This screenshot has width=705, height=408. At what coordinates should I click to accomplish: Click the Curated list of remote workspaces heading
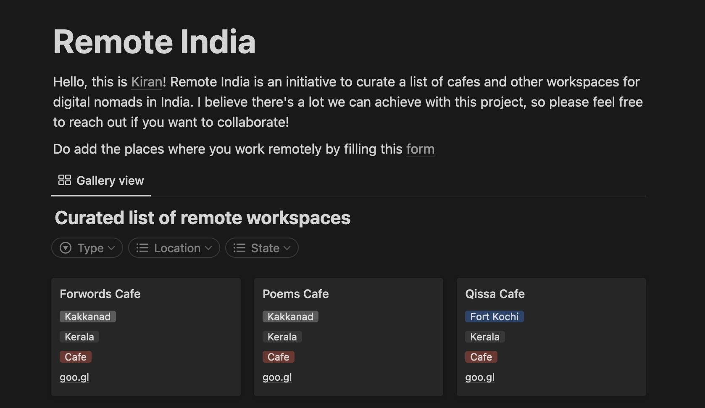203,218
